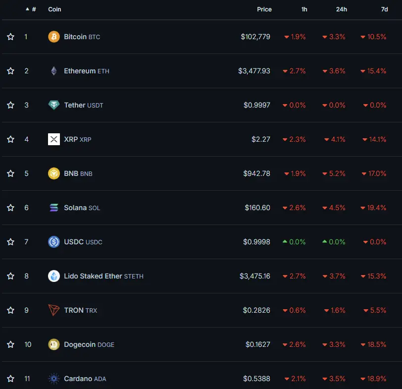Open the Tether USDT coin page

[83, 105]
